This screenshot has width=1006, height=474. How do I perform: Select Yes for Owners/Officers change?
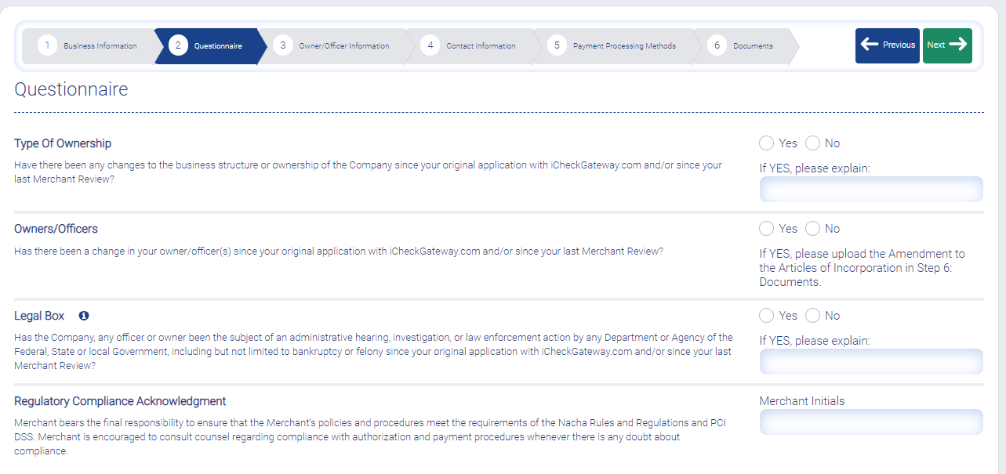pos(766,229)
